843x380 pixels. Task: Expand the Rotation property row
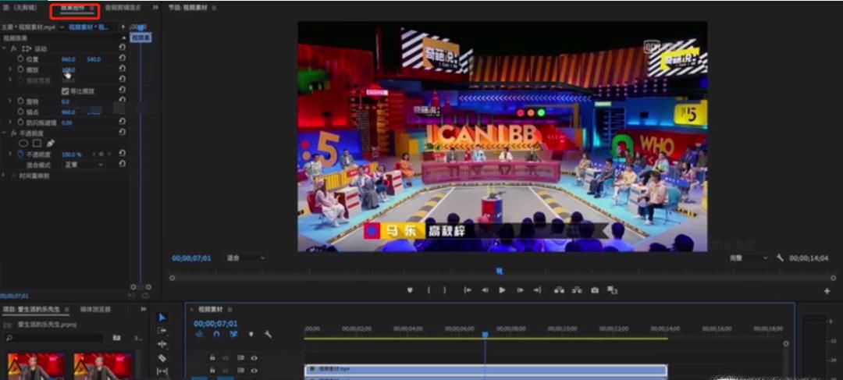9,101
